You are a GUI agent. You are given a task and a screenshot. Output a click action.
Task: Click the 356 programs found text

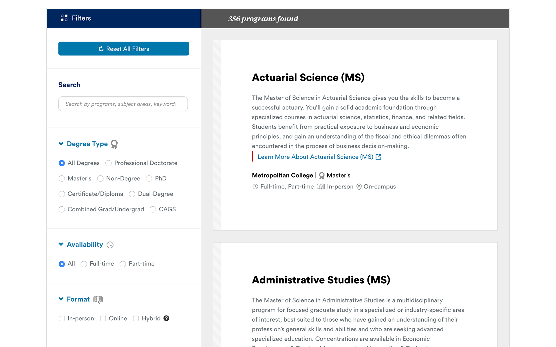pyautogui.click(x=263, y=19)
